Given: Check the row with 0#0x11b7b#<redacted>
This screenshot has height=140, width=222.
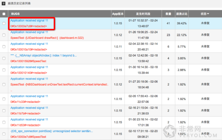Looking at the screenshot, I should click(4, 111).
